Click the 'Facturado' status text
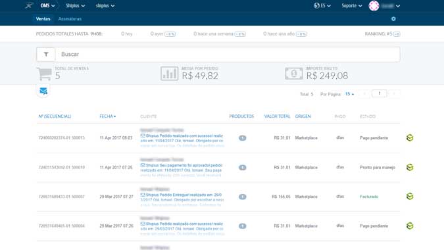Image resolution: width=444 pixels, height=250 pixels. tap(369, 197)
